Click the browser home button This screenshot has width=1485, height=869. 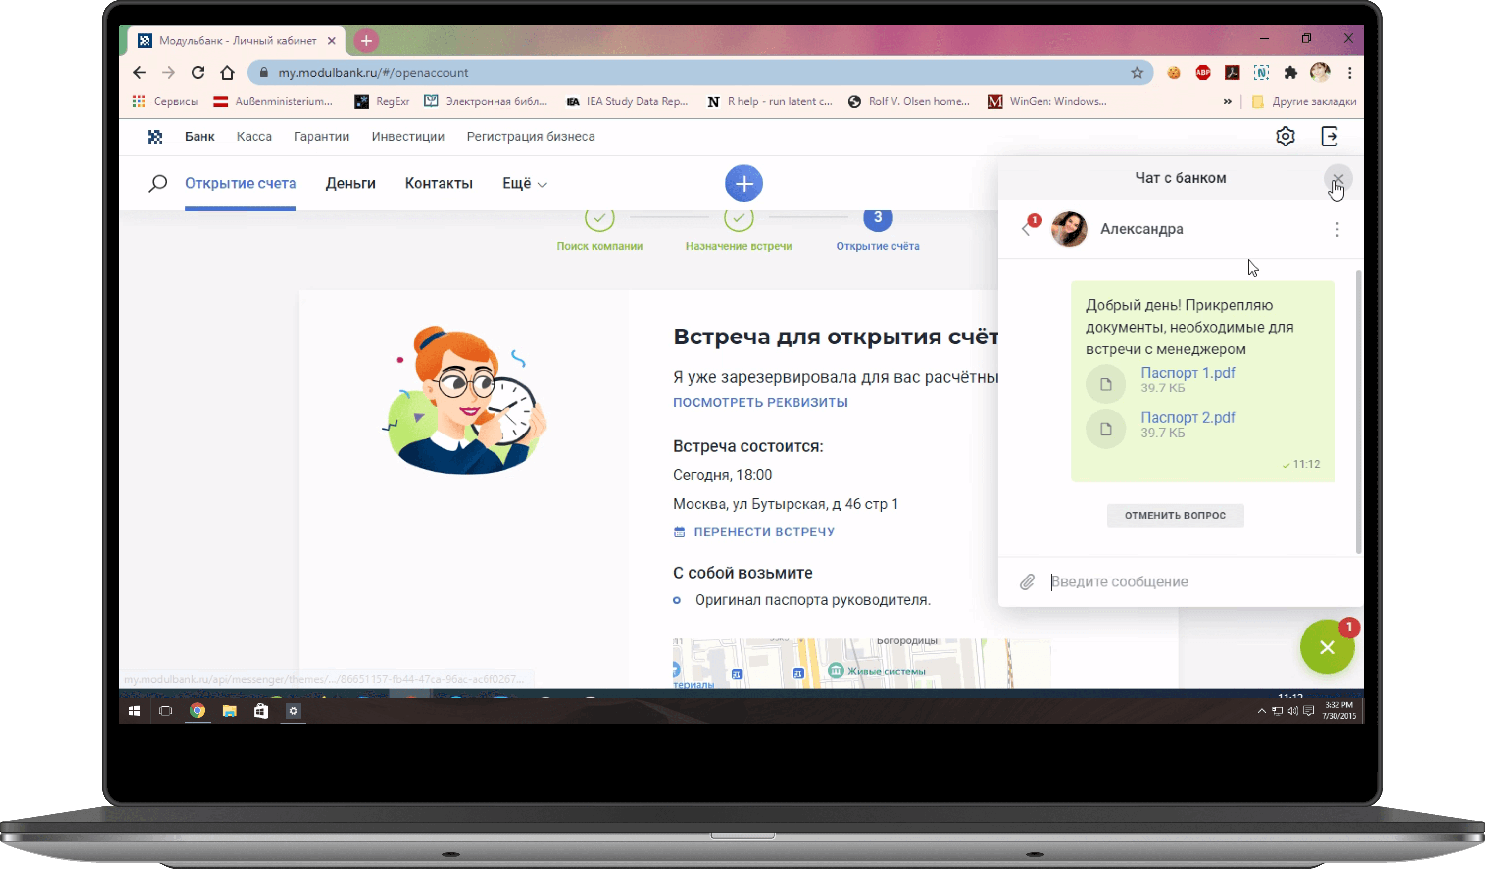point(227,72)
